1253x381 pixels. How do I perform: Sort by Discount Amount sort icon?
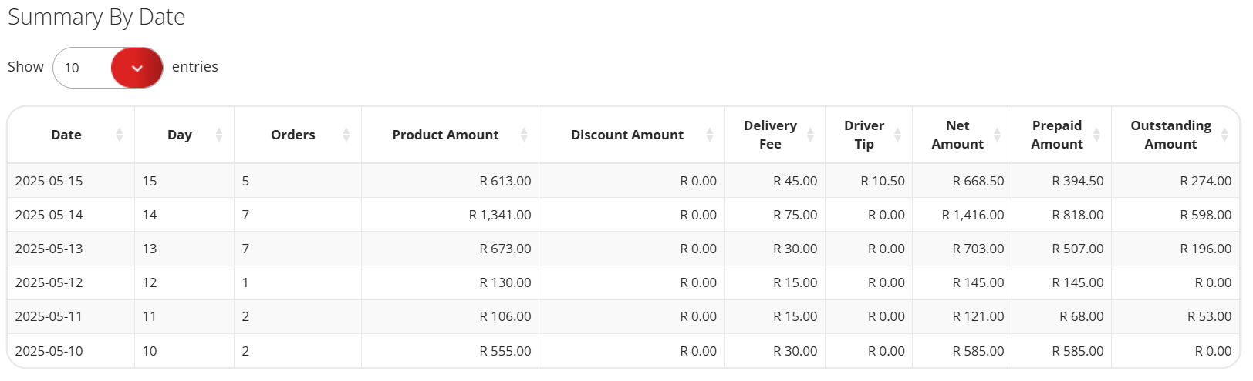pyautogui.click(x=710, y=135)
